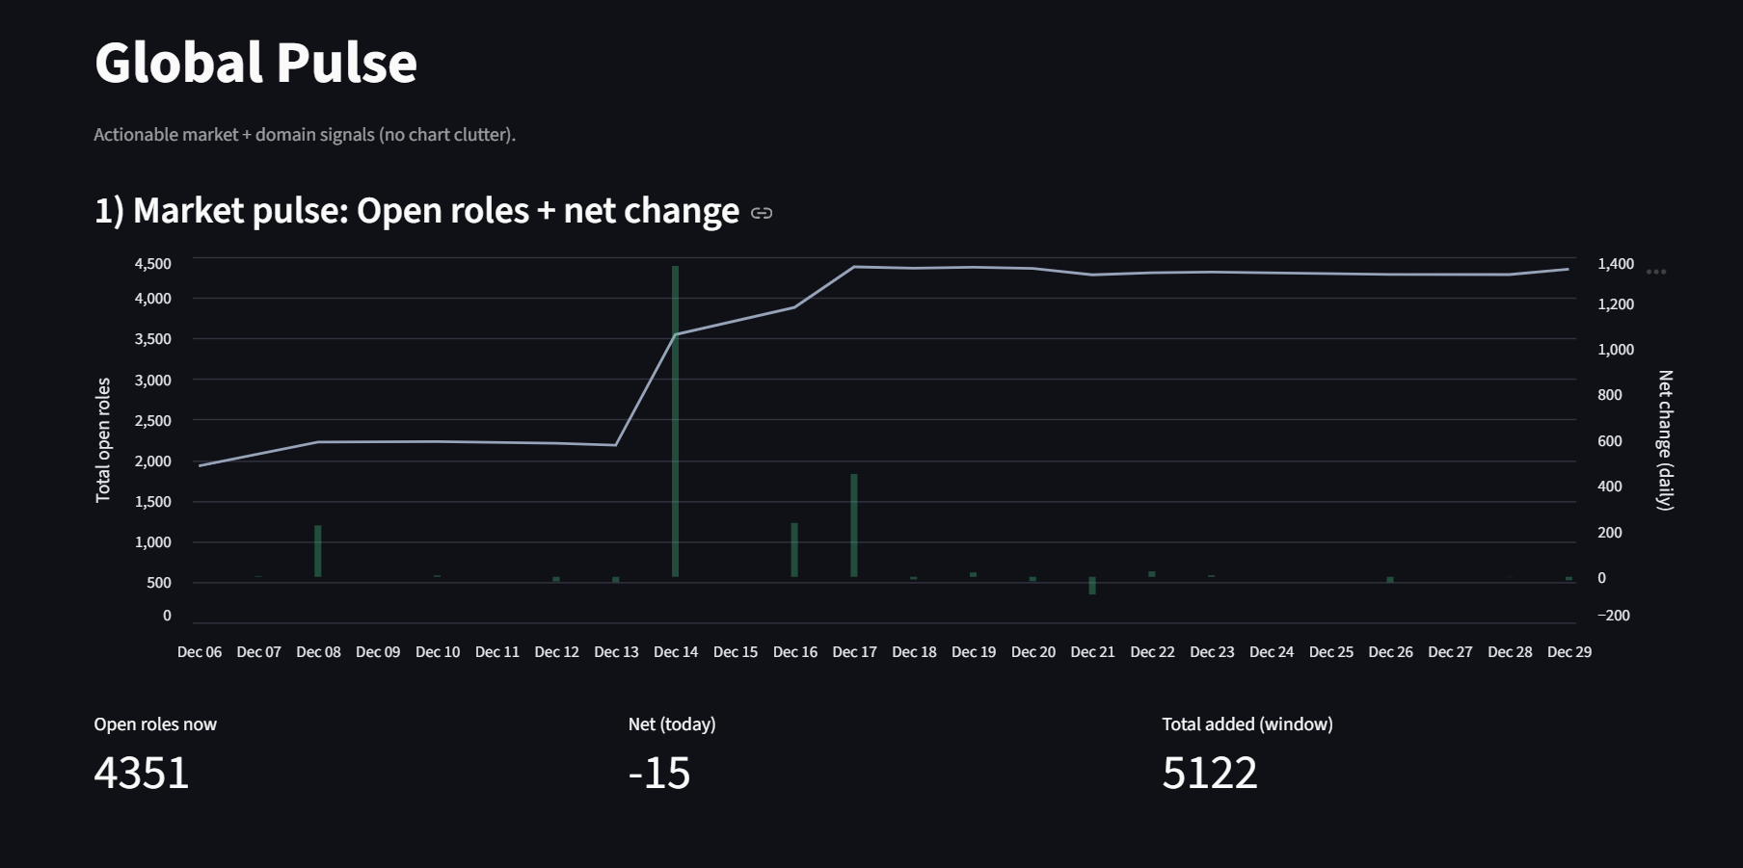Click the Dec 16 net-change bar

point(794,549)
